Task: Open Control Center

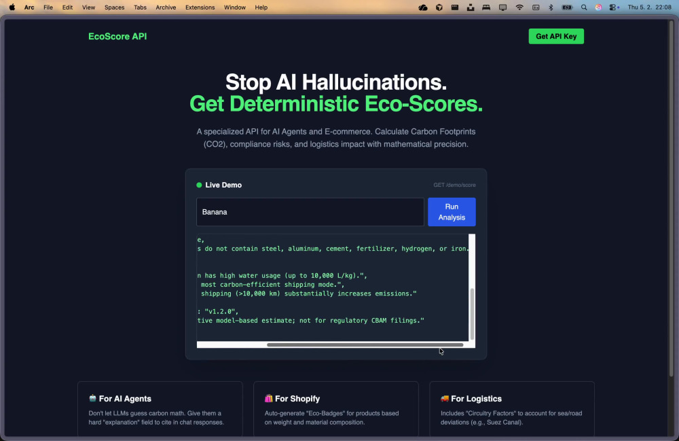Action: click(x=614, y=7)
